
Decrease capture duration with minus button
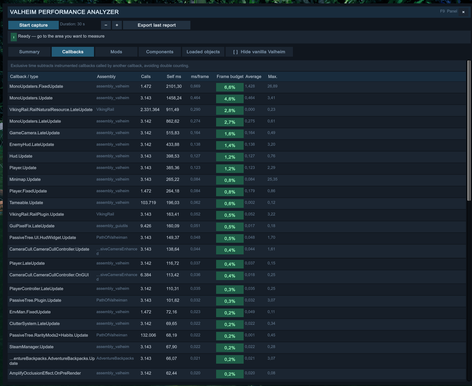tap(106, 25)
